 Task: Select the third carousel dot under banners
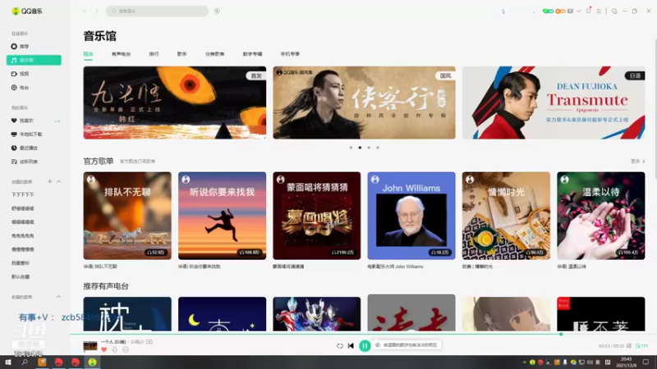click(369, 148)
